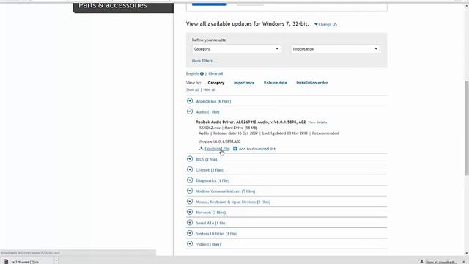This screenshot has height=264, width=469.
Task: Open View details for Realtek Audio Driver
Action: pos(317,122)
